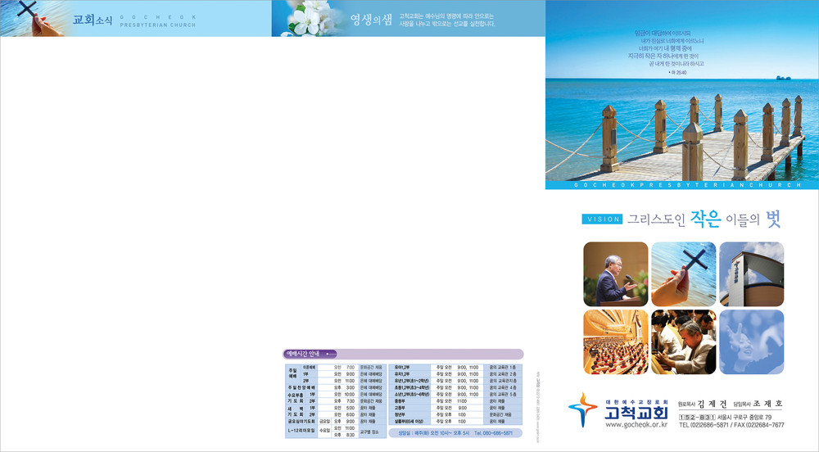The image size is (819, 452).
Task: Open the church building photo tile
Action: tap(751, 273)
